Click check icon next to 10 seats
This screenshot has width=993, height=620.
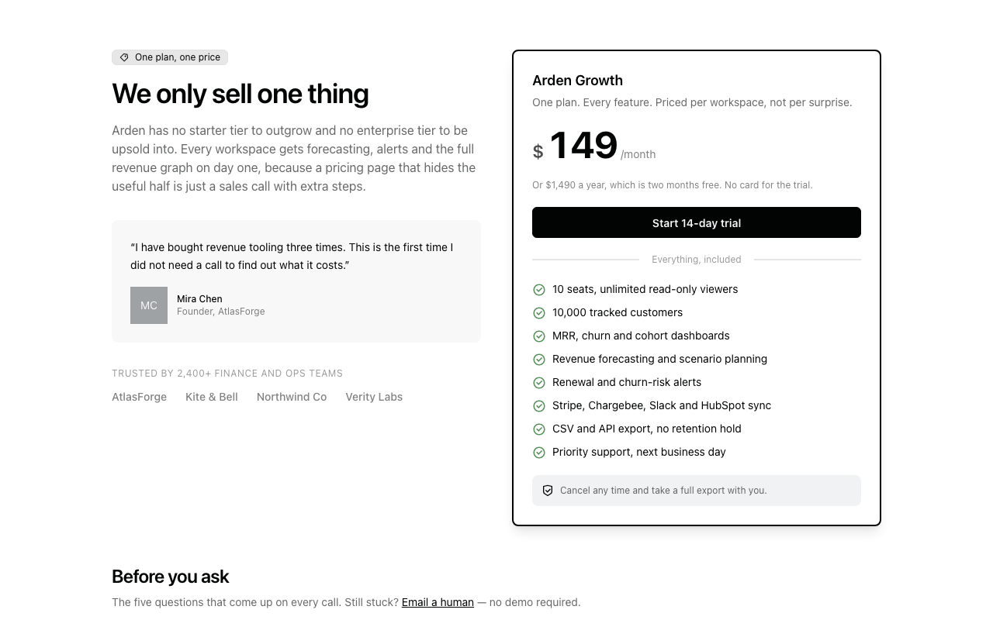tap(539, 290)
